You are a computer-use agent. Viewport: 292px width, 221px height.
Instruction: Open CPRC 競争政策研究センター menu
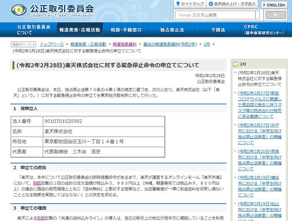(264, 30)
